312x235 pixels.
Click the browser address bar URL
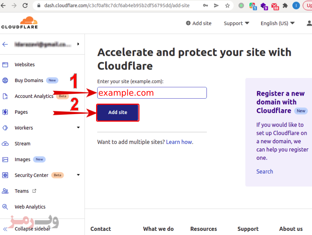pyautogui.click(x=117, y=6)
